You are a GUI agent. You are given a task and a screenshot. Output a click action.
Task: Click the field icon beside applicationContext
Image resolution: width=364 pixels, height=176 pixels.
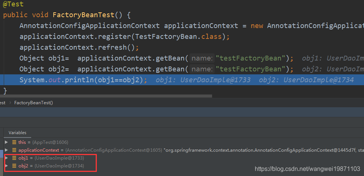coord(14,150)
